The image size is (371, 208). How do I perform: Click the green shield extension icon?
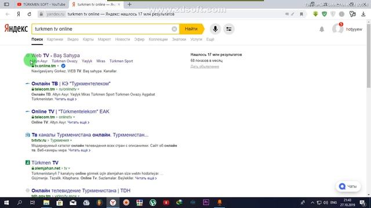(325, 14)
